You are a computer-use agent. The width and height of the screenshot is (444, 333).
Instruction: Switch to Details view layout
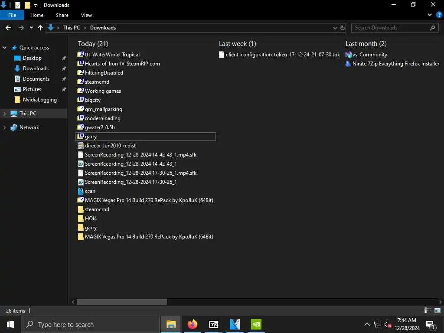428,310
